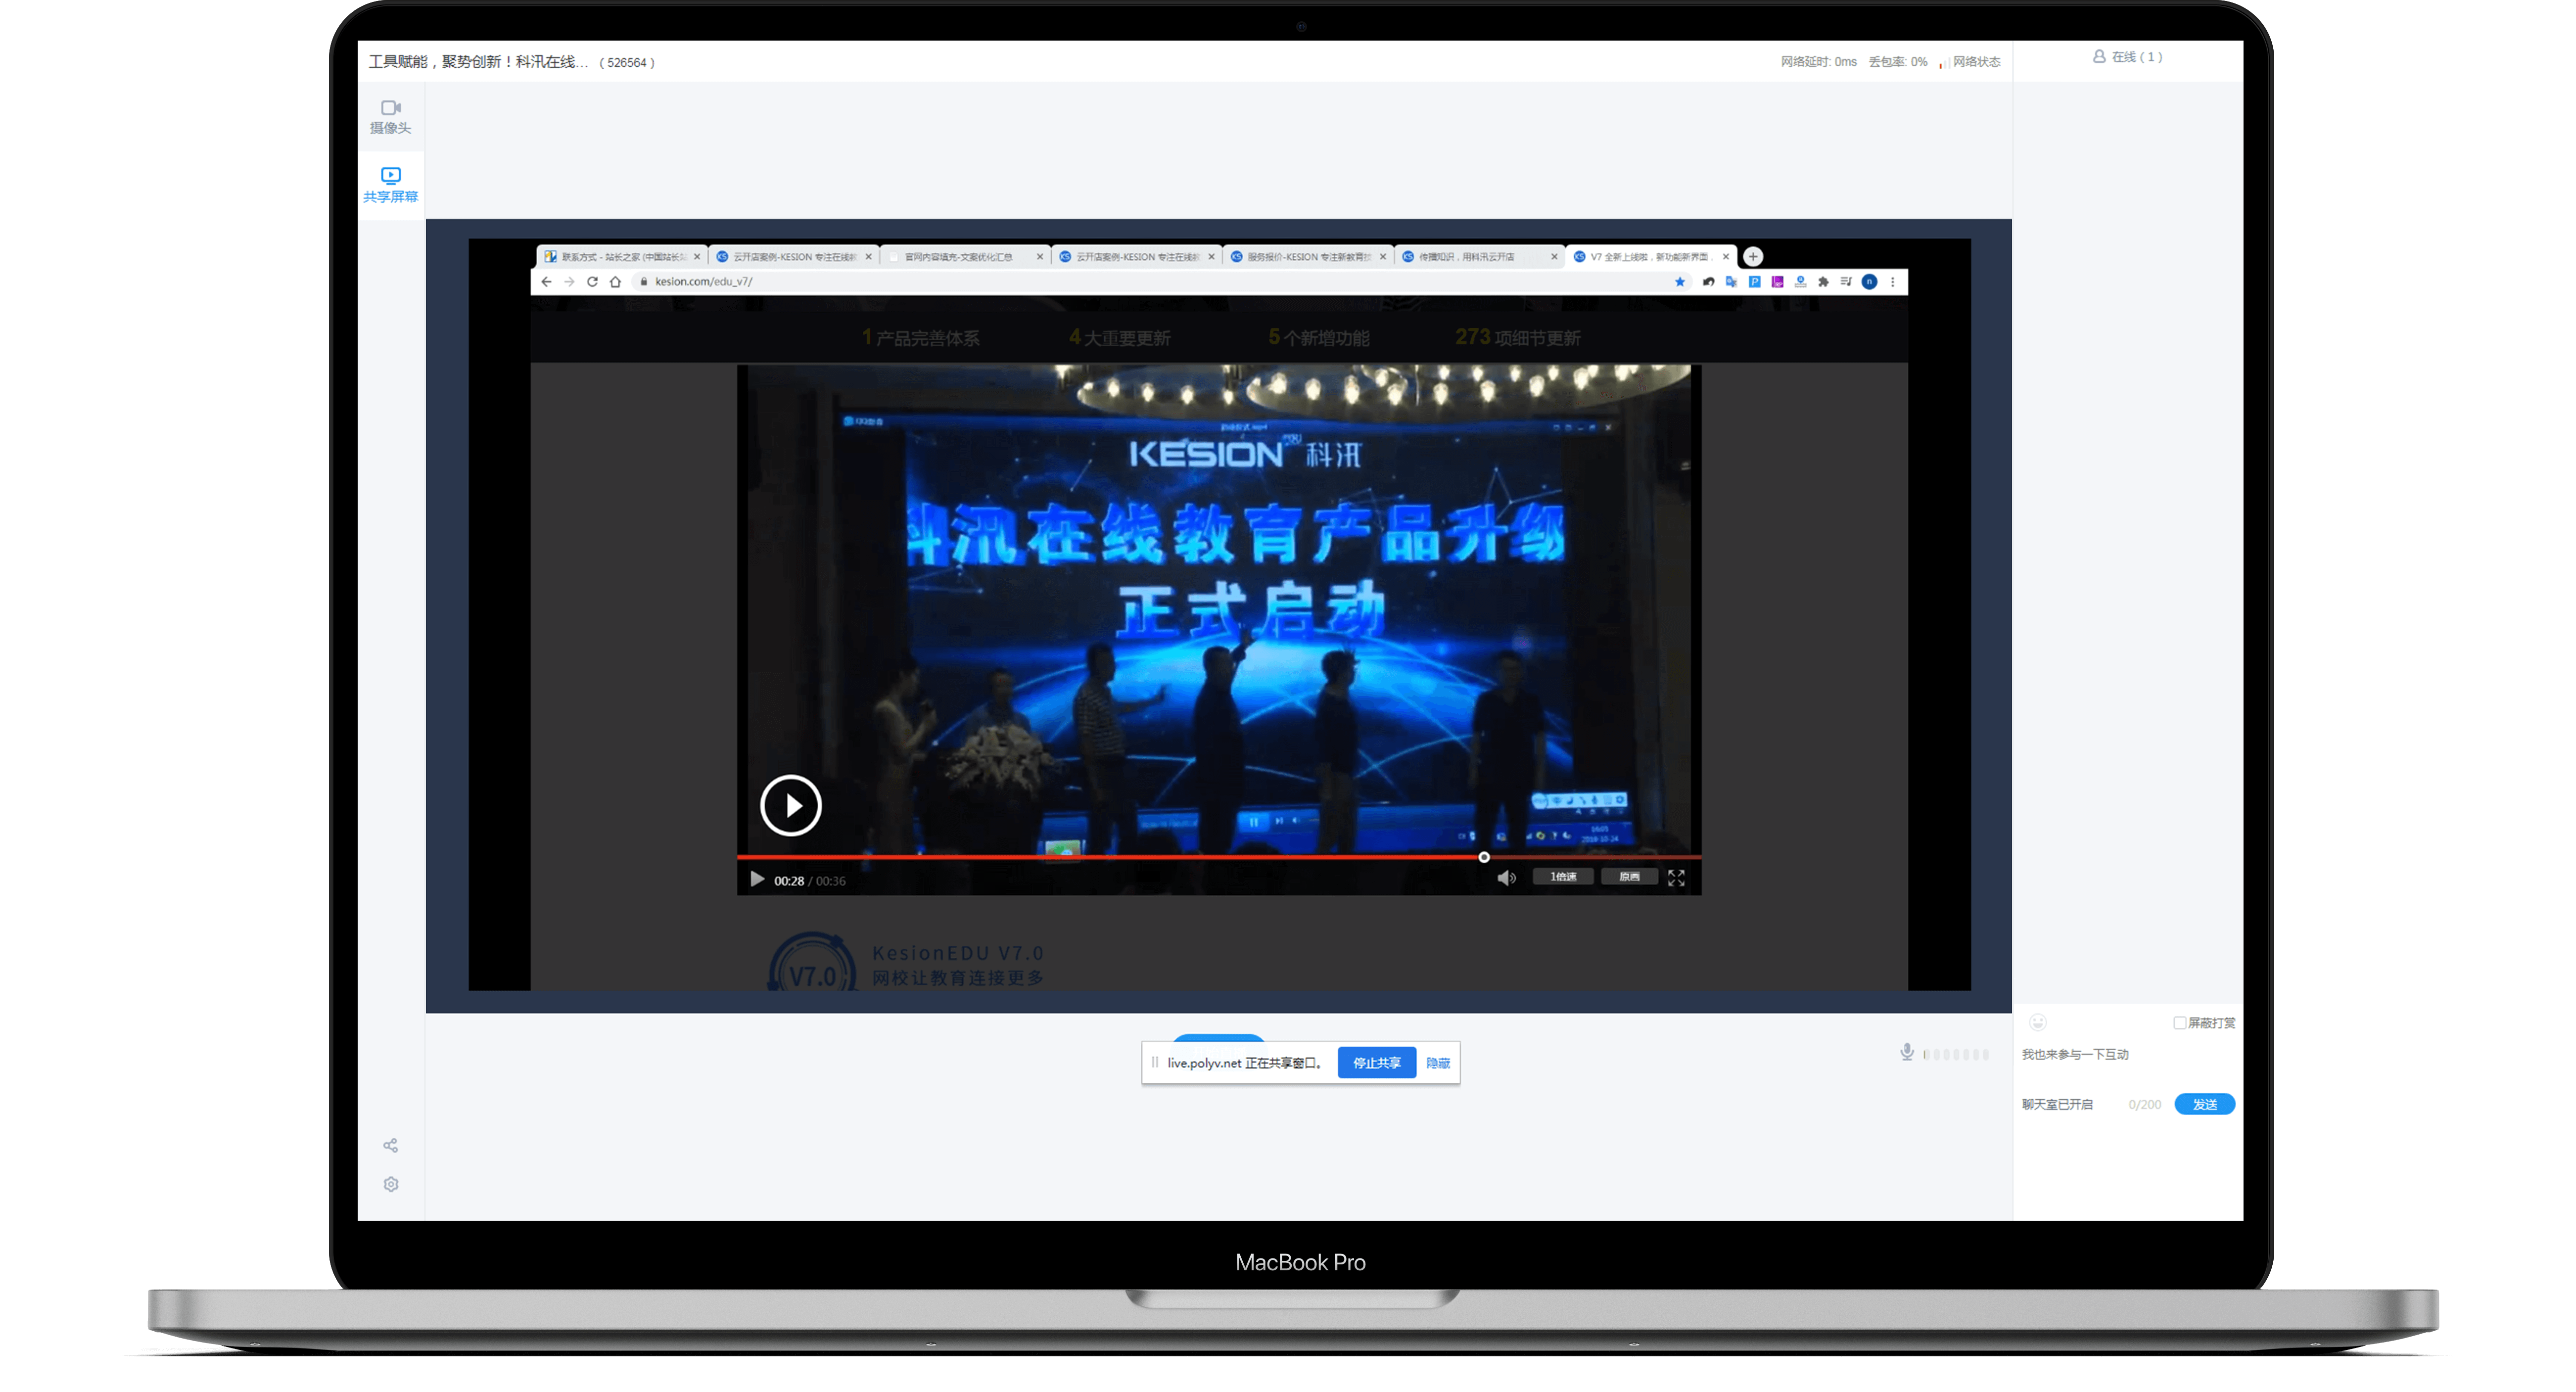Viewport: 2576px width, 1392px height.
Task: Click the blue P extension icon
Action: tap(1754, 282)
